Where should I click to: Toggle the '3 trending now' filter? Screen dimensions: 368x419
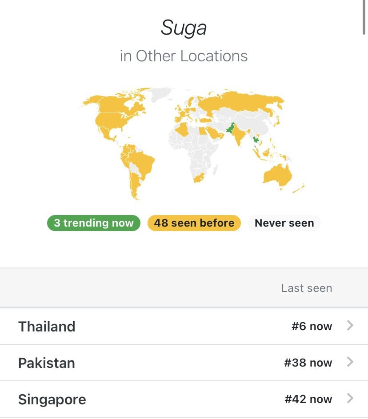tap(94, 223)
